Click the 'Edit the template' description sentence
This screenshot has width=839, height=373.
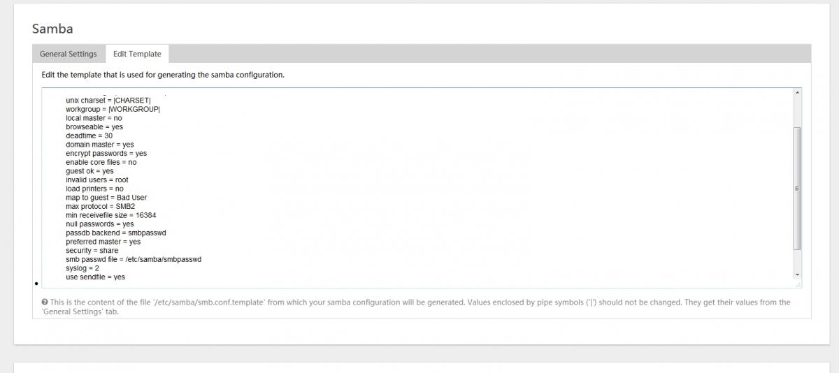click(x=163, y=75)
